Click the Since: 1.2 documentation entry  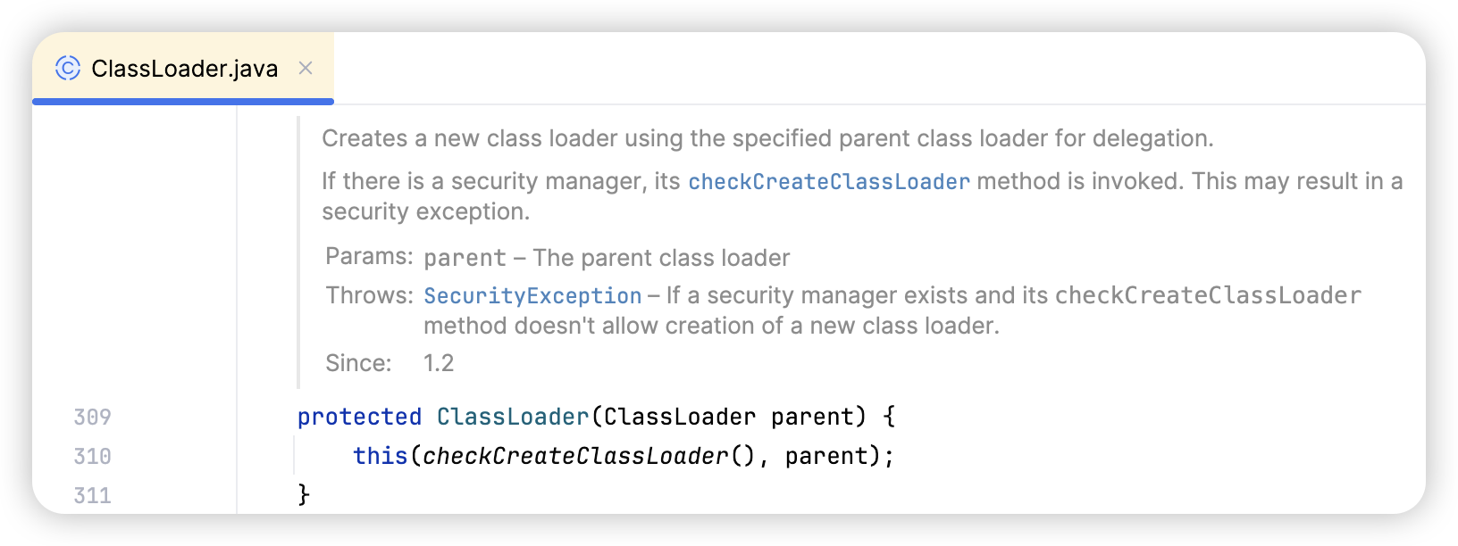click(x=438, y=364)
